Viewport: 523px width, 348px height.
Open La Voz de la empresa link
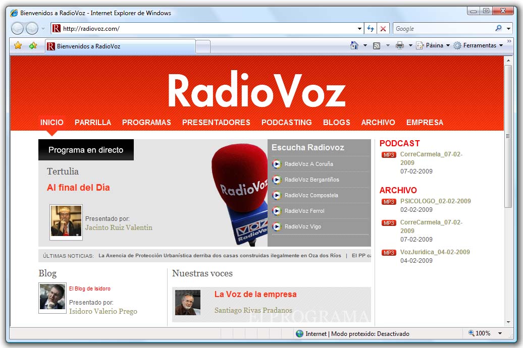coord(255,295)
